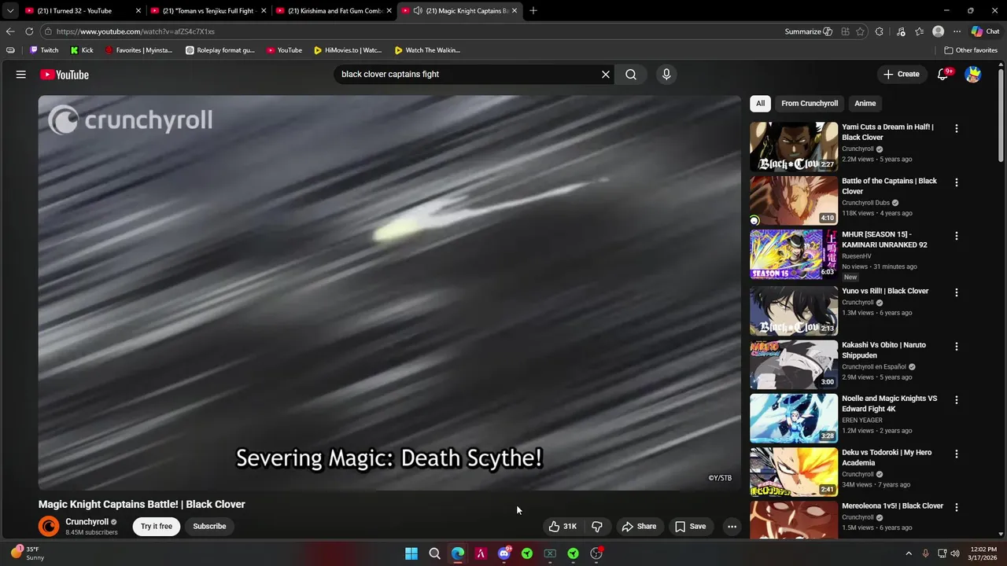This screenshot has width=1007, height=566.
Task: Open options for MHUR Season 15 video
Action: (957, 236)
